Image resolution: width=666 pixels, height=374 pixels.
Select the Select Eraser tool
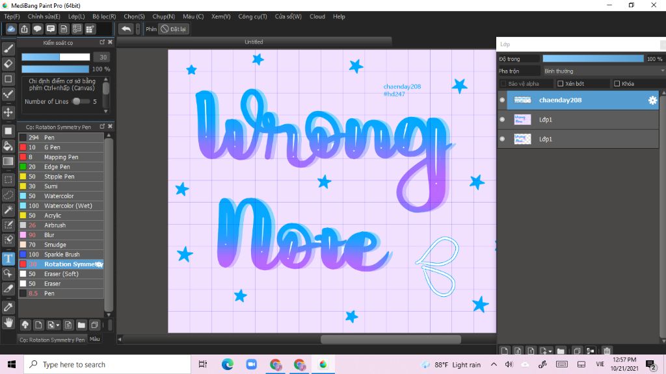tap(8, 240)
